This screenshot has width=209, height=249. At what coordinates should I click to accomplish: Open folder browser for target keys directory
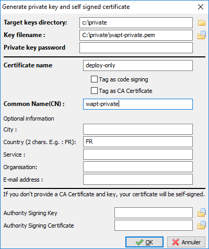point(202,22)
